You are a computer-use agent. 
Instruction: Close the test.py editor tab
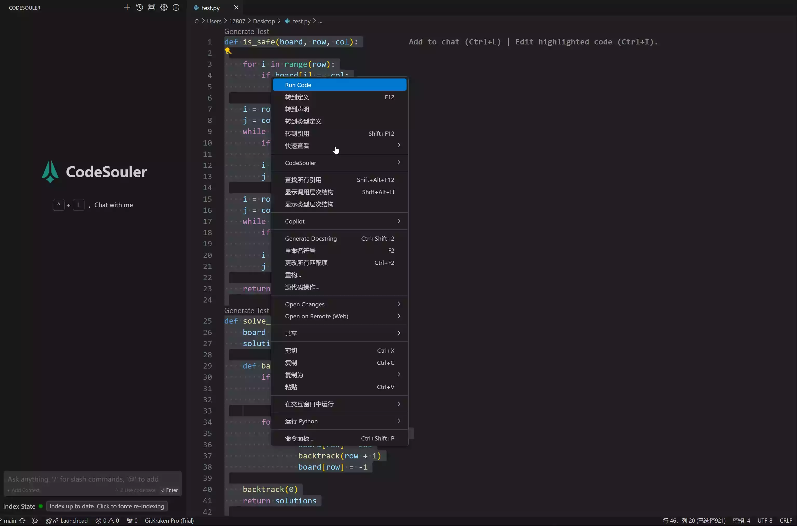[236, 7]
